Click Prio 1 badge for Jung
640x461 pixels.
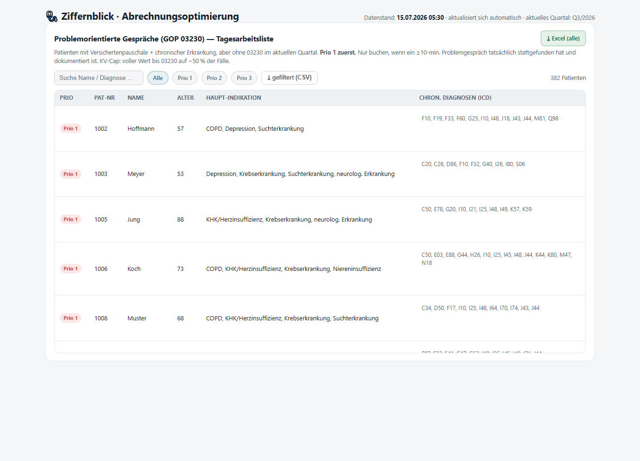(x=71, y=219)
